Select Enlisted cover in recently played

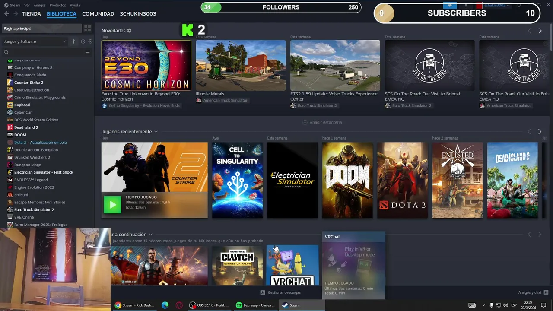coord(458,180)
